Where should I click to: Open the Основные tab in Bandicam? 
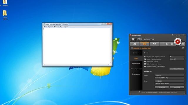point(136,53)
